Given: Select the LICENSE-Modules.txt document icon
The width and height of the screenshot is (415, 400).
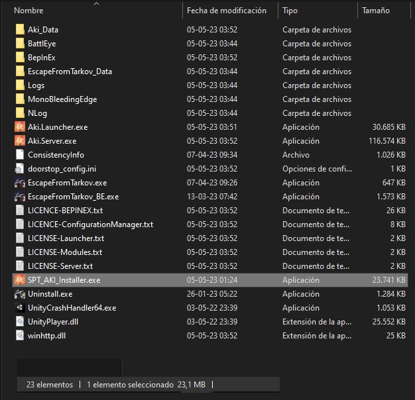Looking at the screenshot, I should point(20,252).
